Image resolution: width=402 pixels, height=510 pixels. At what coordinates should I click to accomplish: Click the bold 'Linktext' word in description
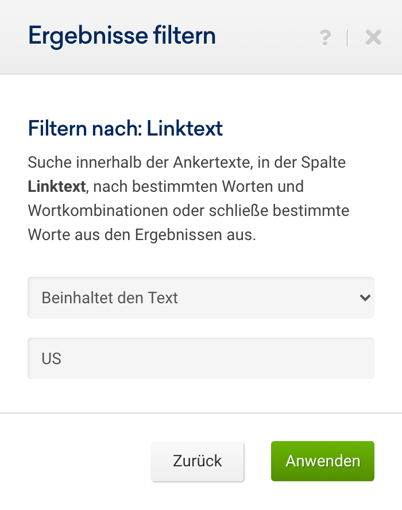[56, 187]
